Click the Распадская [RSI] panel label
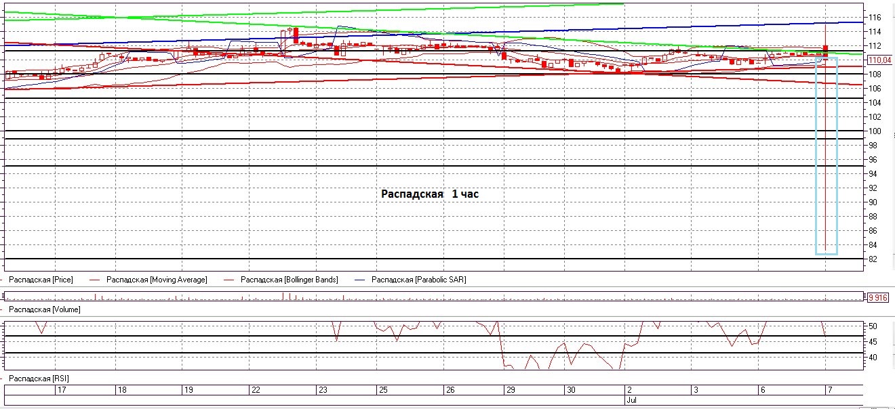Image resolution: width=895 pixels, height=409 pixels. pyautogui.click(x=40, y=379)
